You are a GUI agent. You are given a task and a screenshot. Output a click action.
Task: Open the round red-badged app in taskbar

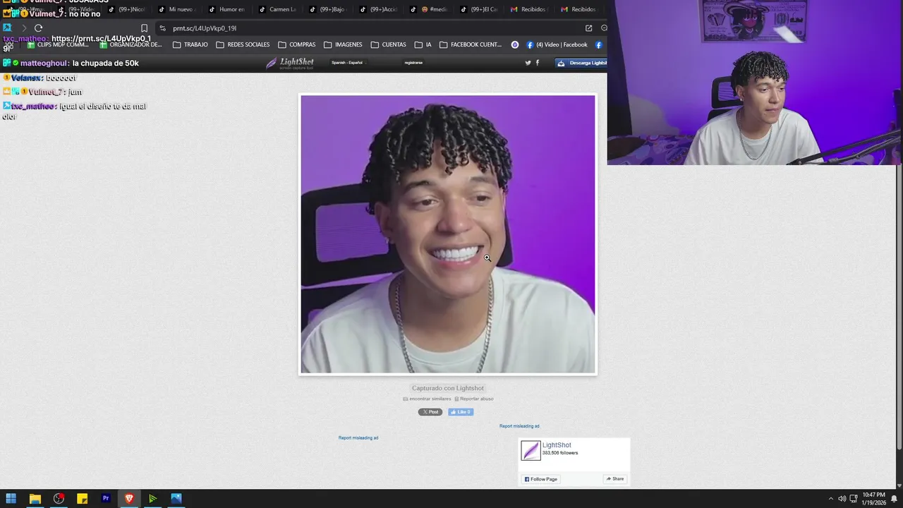tap(59, 499)
